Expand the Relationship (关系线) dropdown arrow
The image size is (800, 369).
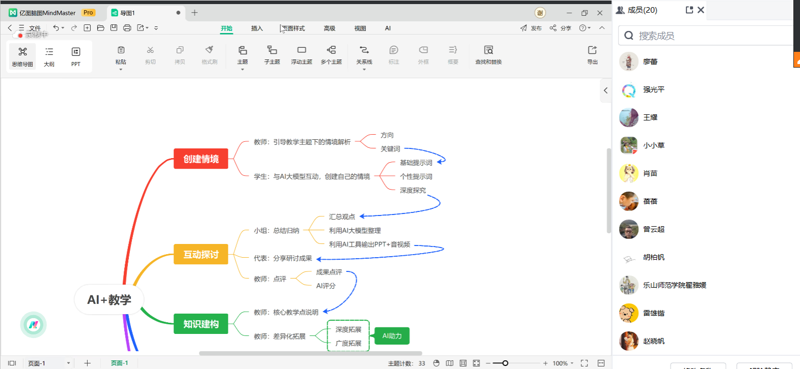click(364, 69)
